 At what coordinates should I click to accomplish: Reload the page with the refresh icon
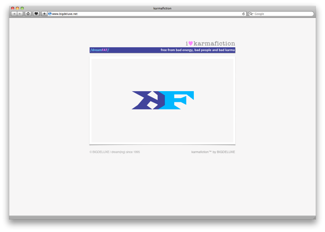point(243,14)
